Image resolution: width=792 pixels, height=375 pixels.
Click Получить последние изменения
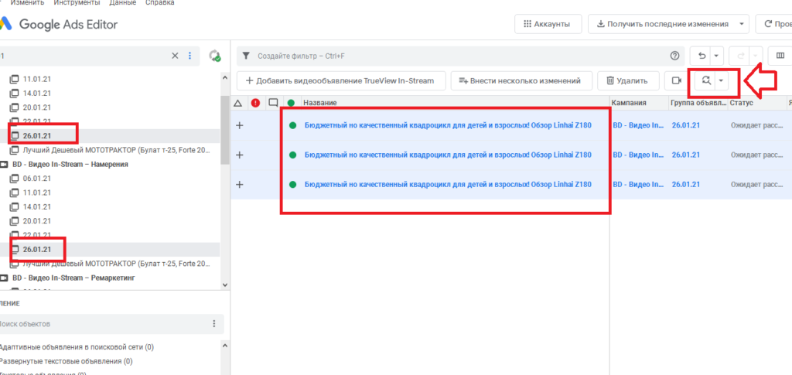(x=662, y=24)
